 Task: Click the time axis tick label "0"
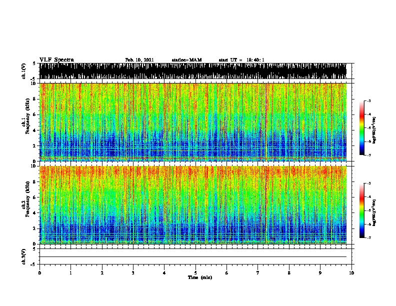[x=39, y=273]
